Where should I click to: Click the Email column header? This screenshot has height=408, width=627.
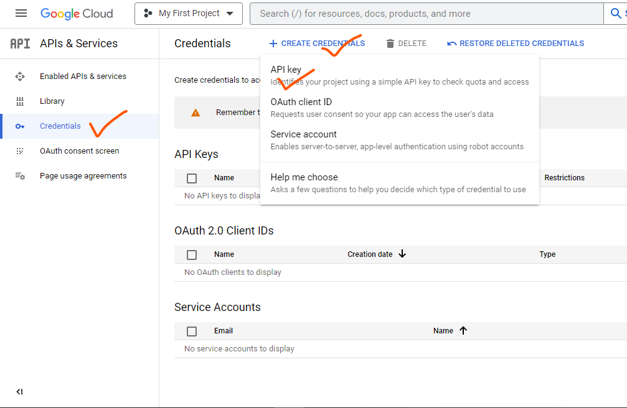pyautogui.click(x=223, y=331)
